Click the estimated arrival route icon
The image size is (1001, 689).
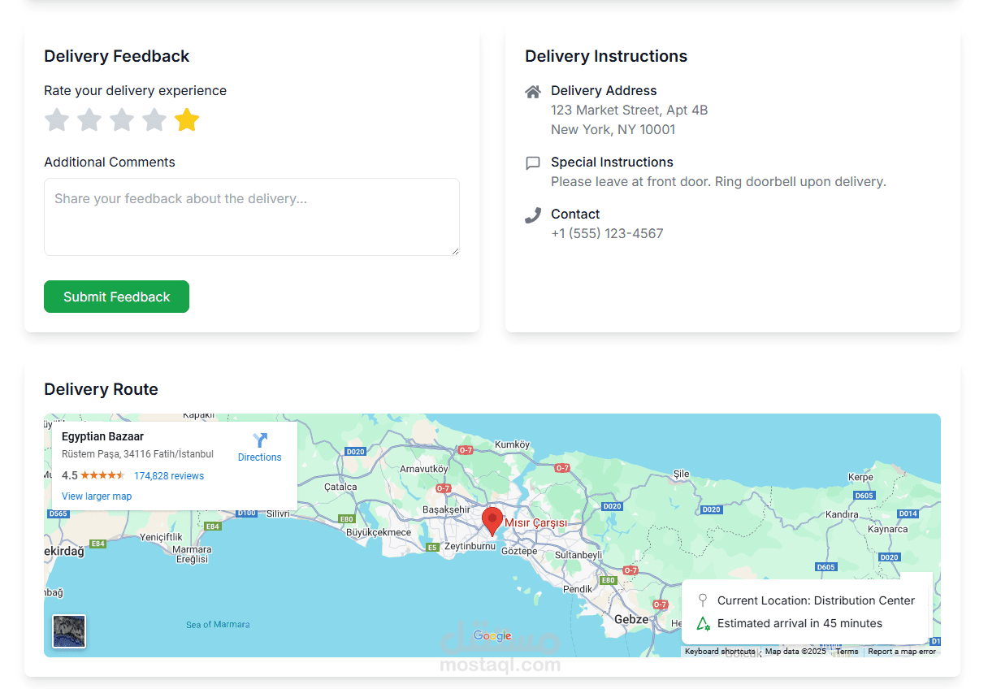pos(703,624)
